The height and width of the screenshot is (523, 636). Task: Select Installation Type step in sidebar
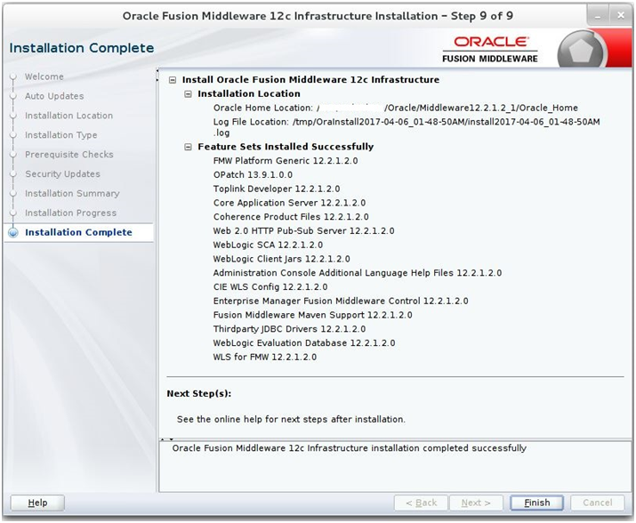click(x=60, y=135)
